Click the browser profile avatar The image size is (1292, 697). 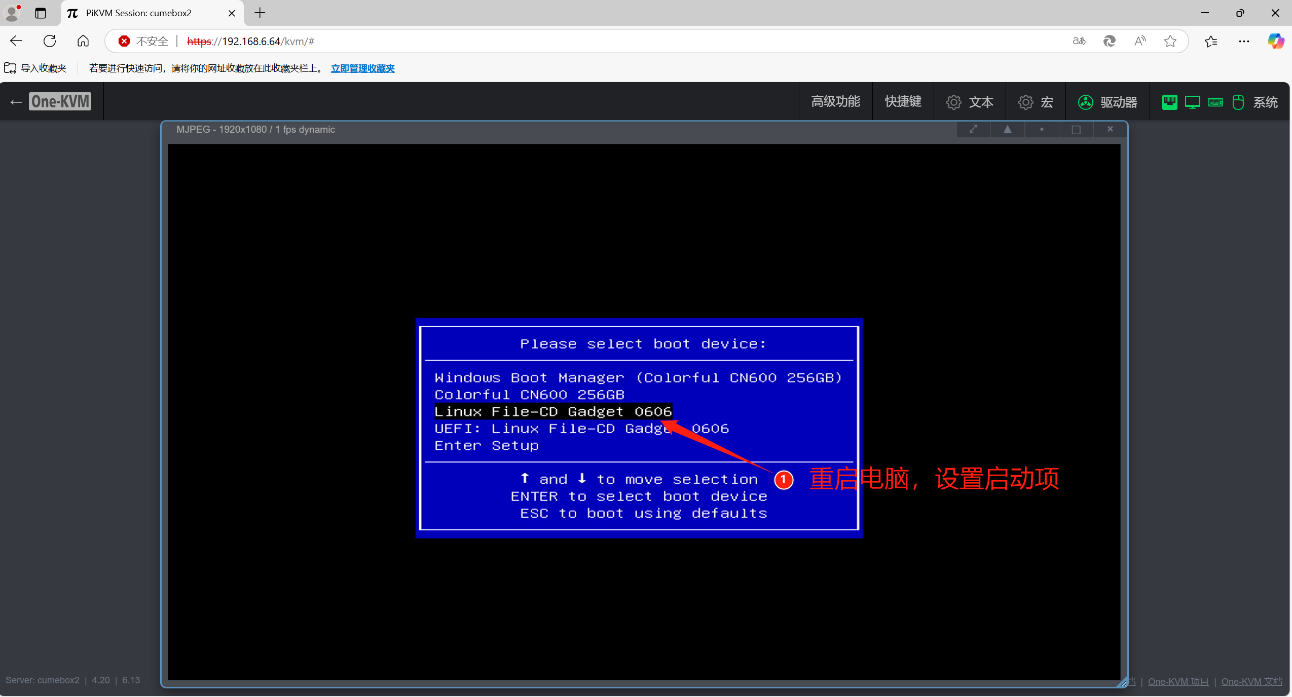pos(12,13)
